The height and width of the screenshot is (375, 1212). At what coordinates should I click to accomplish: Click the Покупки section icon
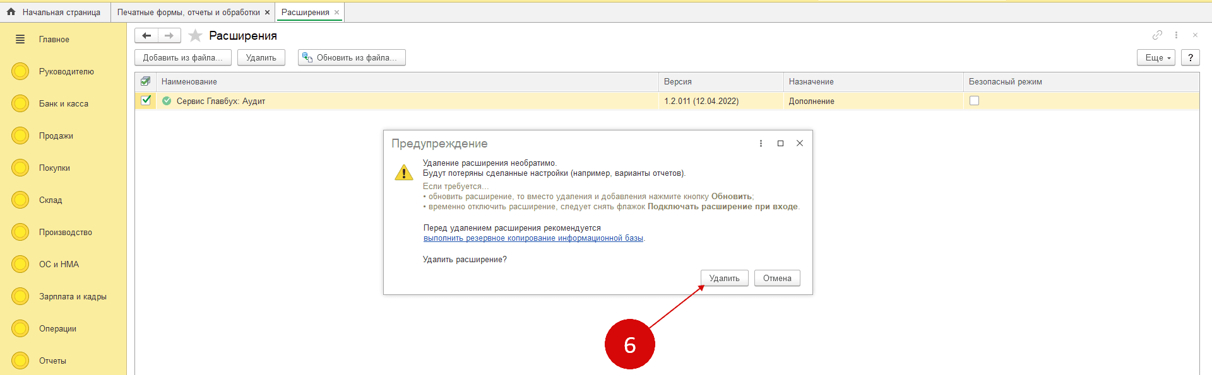[x=20, y=168]
